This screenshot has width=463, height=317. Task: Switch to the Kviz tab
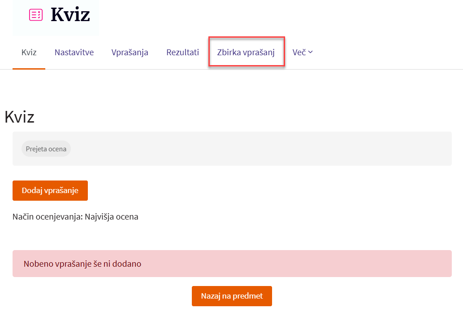pos(29,52)
